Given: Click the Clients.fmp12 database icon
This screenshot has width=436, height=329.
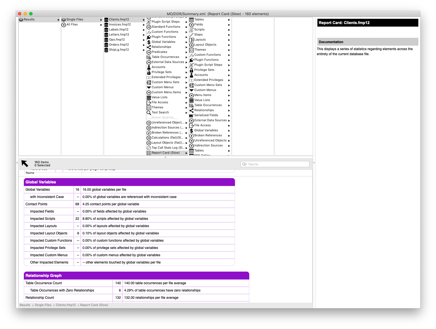Looking at the screenshot, I should pyautogui.click(x=106, y=20).
